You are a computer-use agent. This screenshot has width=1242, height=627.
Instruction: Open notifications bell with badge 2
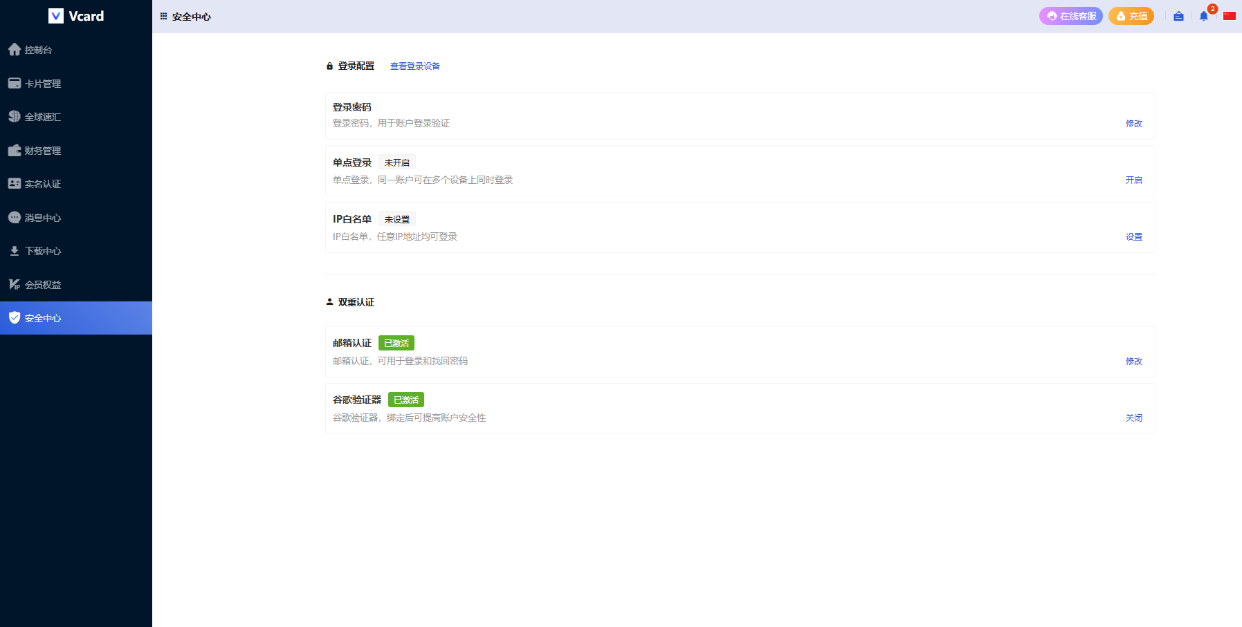(x=1204, y=16)
